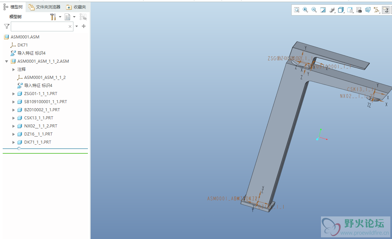392x239 pixels.
Task: Toggle the annotation display eye button
Action: [386, 10]
